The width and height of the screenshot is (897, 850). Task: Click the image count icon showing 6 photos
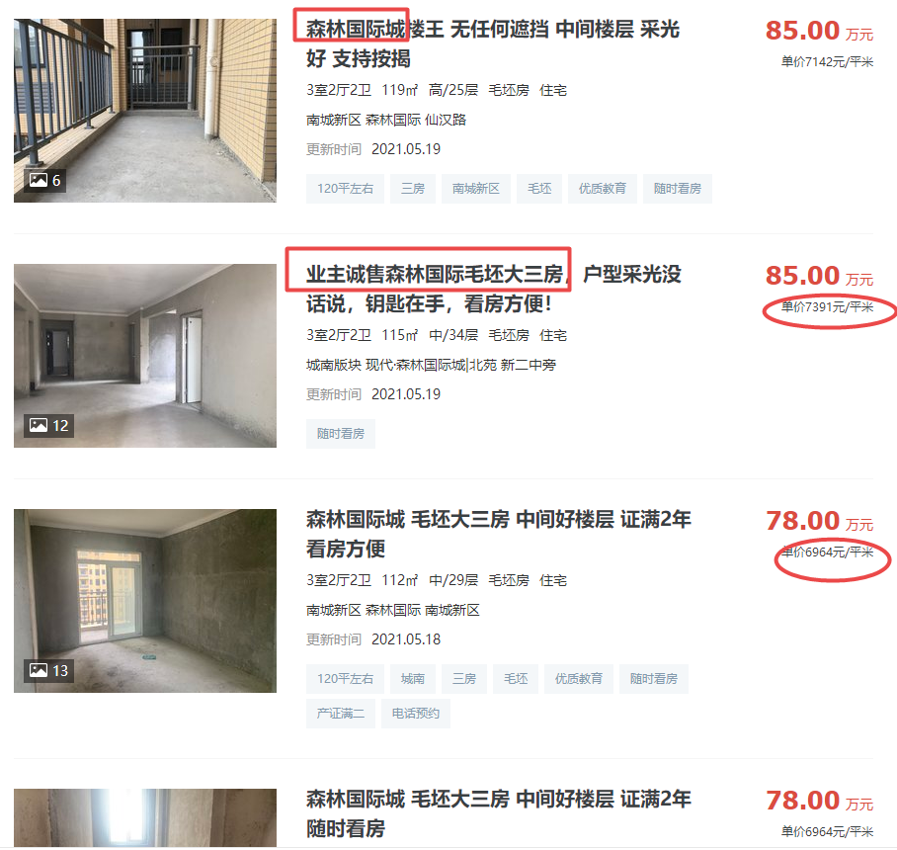click(44, 180)
